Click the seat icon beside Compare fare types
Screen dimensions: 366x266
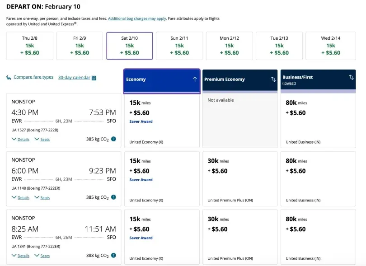click(x=9, y=78)
